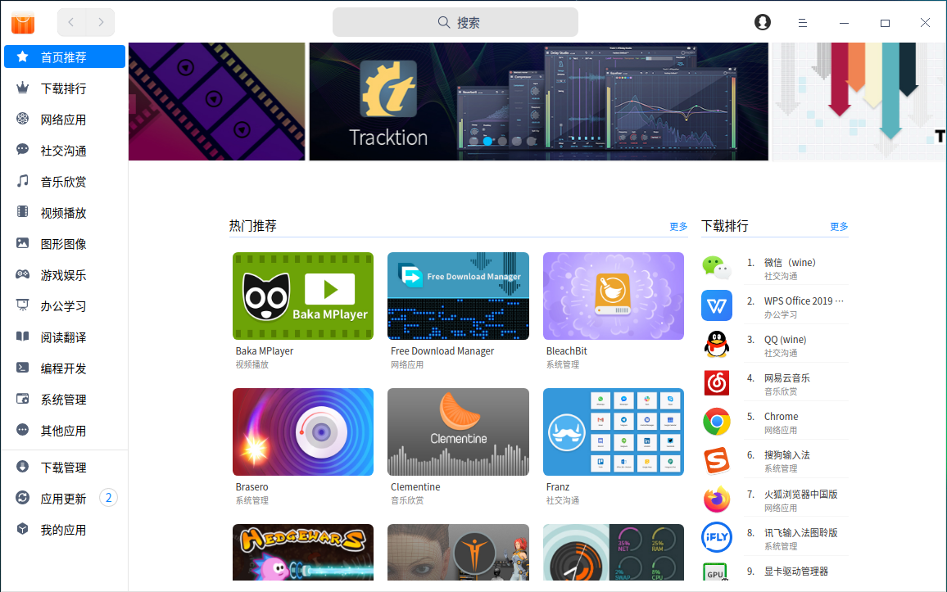Open 编程开发 category

coord(65,368)
